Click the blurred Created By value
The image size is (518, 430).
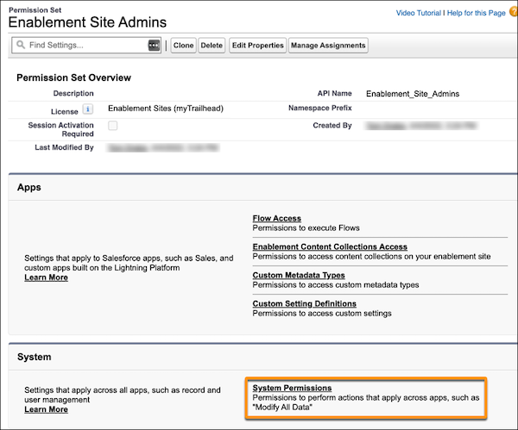[x=421, y=126]
